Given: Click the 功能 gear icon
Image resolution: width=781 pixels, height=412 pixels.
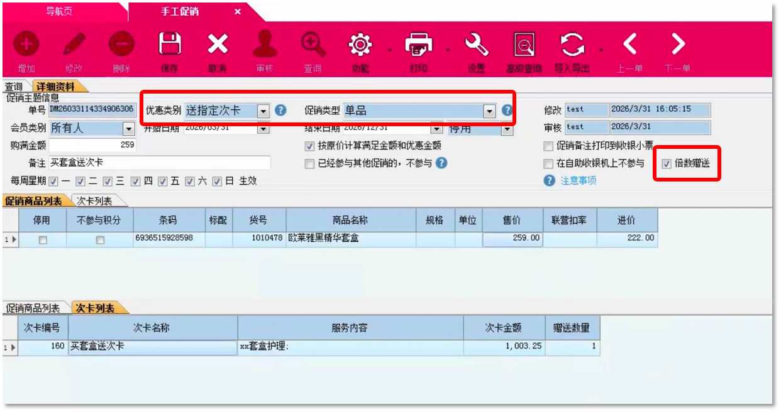Looking at the screenshot, I should [360, 45].
